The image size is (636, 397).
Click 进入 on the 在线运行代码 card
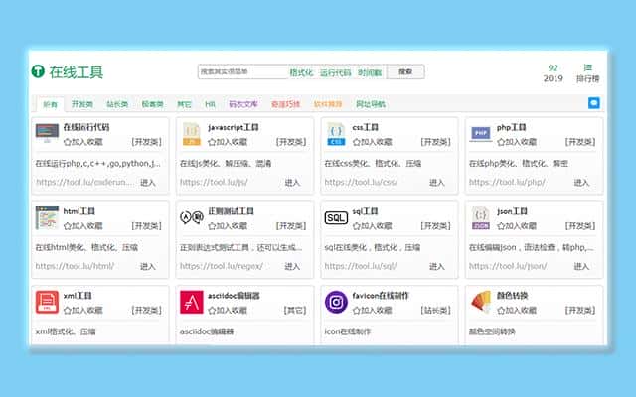(148, 183)
